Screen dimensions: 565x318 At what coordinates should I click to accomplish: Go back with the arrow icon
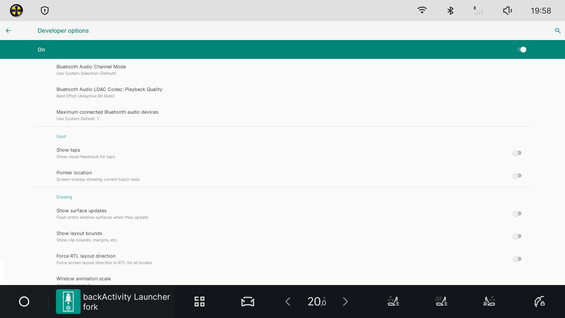click(8, 31)
